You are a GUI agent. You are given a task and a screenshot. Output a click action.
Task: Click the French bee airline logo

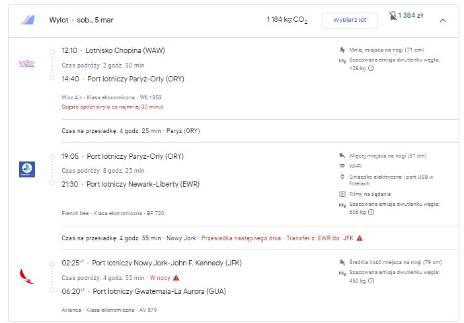click(27, 169)
